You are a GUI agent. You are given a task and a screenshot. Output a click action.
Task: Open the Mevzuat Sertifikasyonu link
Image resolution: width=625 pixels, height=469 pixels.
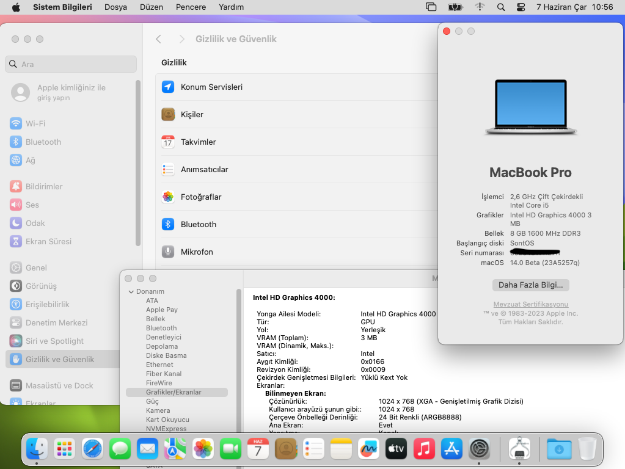tap(531, 304)
